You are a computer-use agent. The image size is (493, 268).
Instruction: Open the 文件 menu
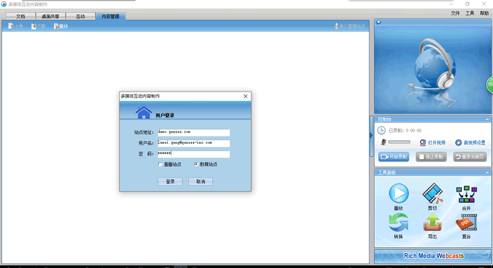(x=455, y=13)
